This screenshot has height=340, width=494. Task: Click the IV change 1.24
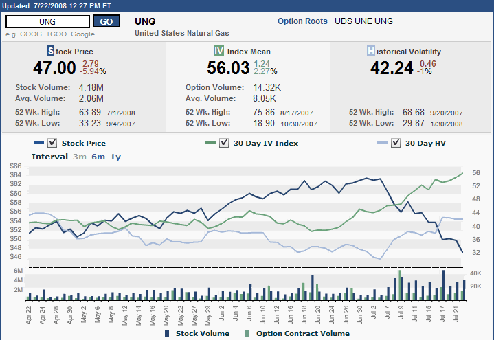point(262,63)
